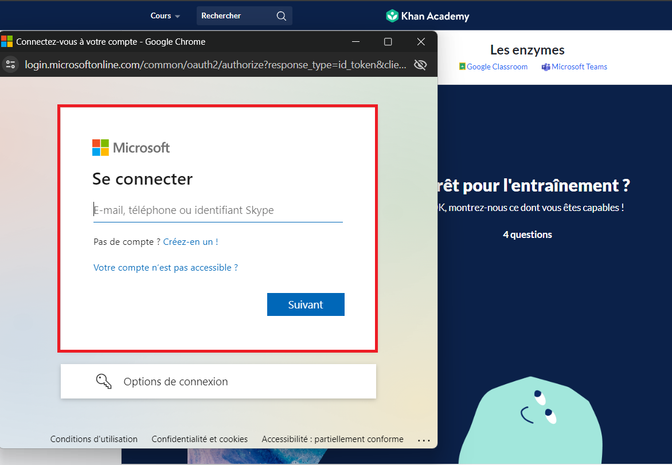Image resolution: width=672 pixels, height=465 pixels.
Task: Click the 4 questions text
Action: (527, 235)
